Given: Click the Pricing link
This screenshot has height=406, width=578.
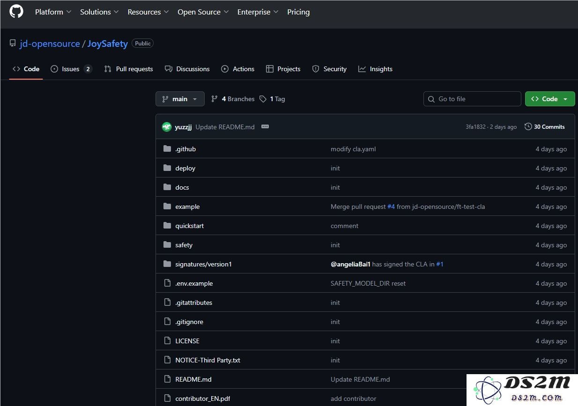Looking at the screenshot, I should (298, 12).
